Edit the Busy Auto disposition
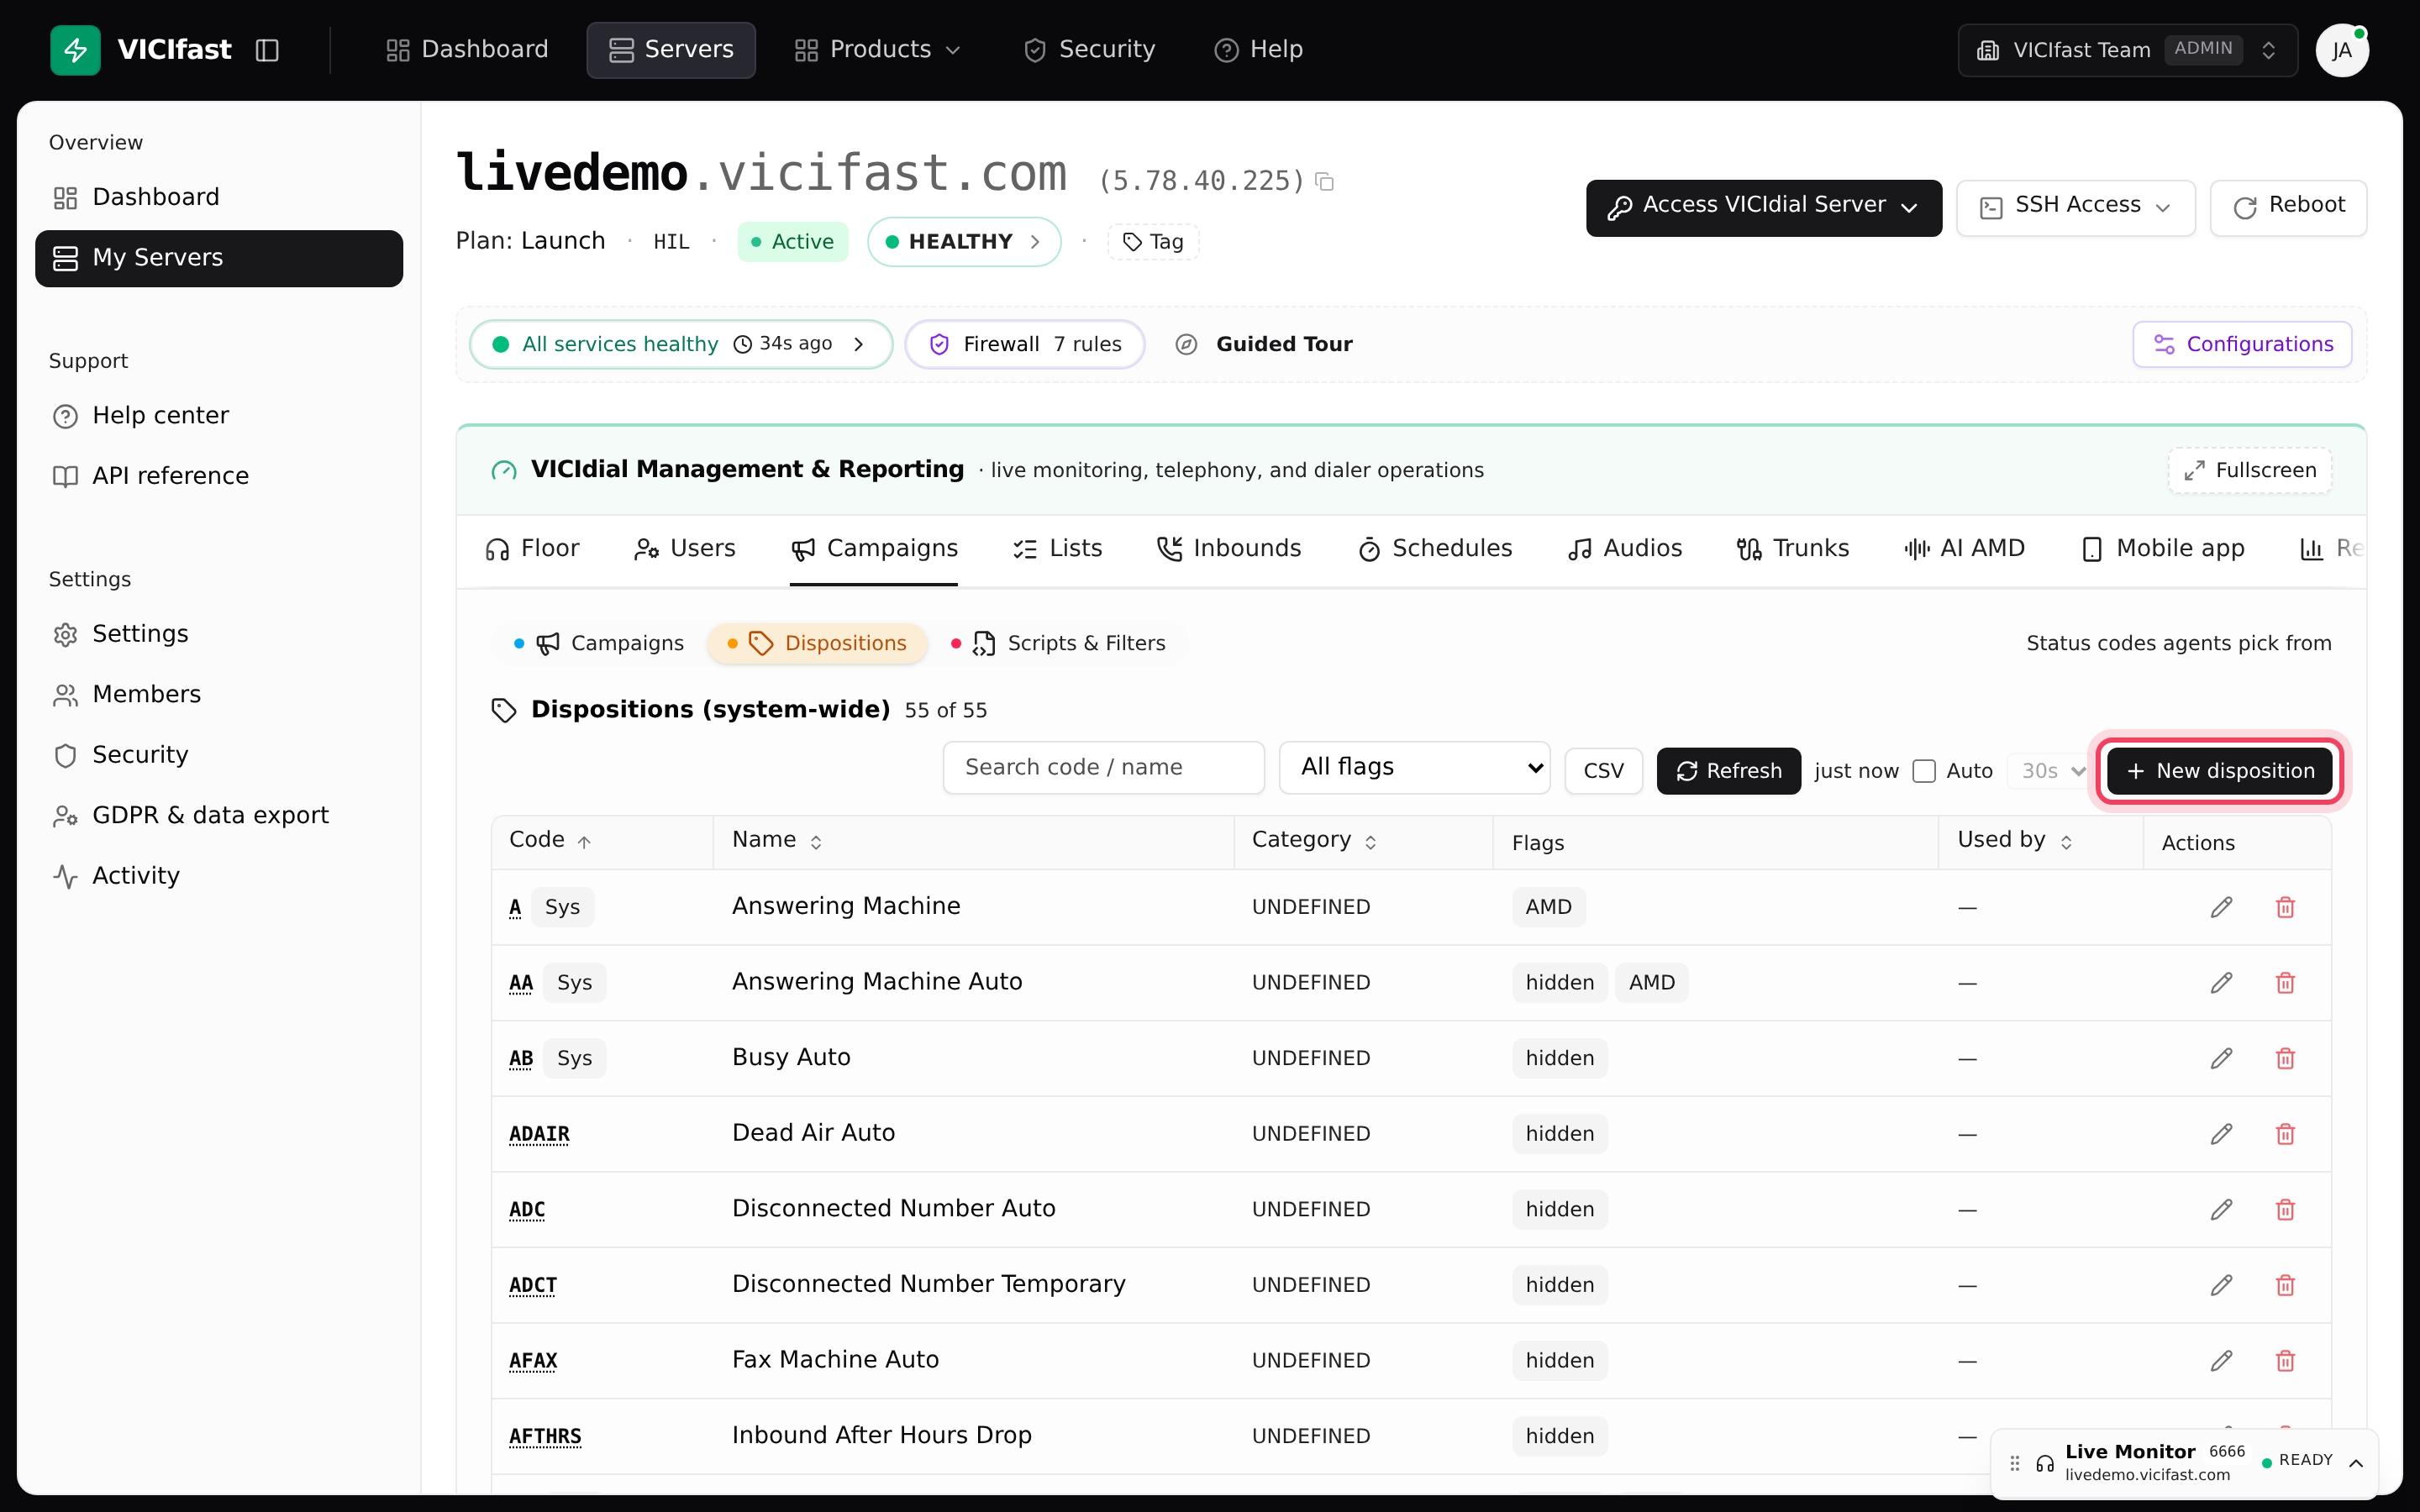The width and height of the screenshot is (2420, 1512). 2221,1058
